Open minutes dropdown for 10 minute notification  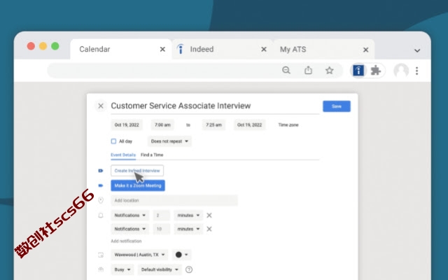tap(188, 229)
